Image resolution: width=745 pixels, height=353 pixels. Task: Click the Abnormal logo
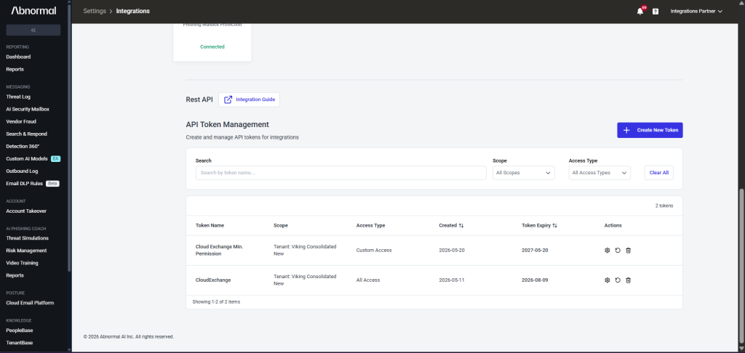[33, 11]
